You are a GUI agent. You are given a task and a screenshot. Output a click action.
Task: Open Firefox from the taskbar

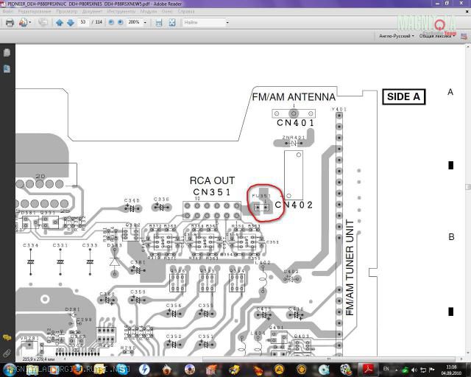click(77, 370)
